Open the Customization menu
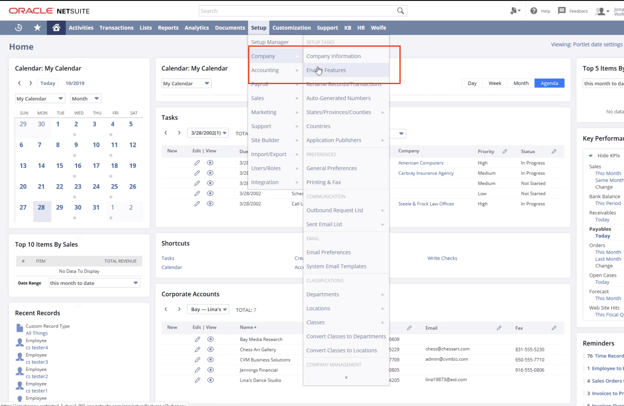624x406 pixels. 291,28
